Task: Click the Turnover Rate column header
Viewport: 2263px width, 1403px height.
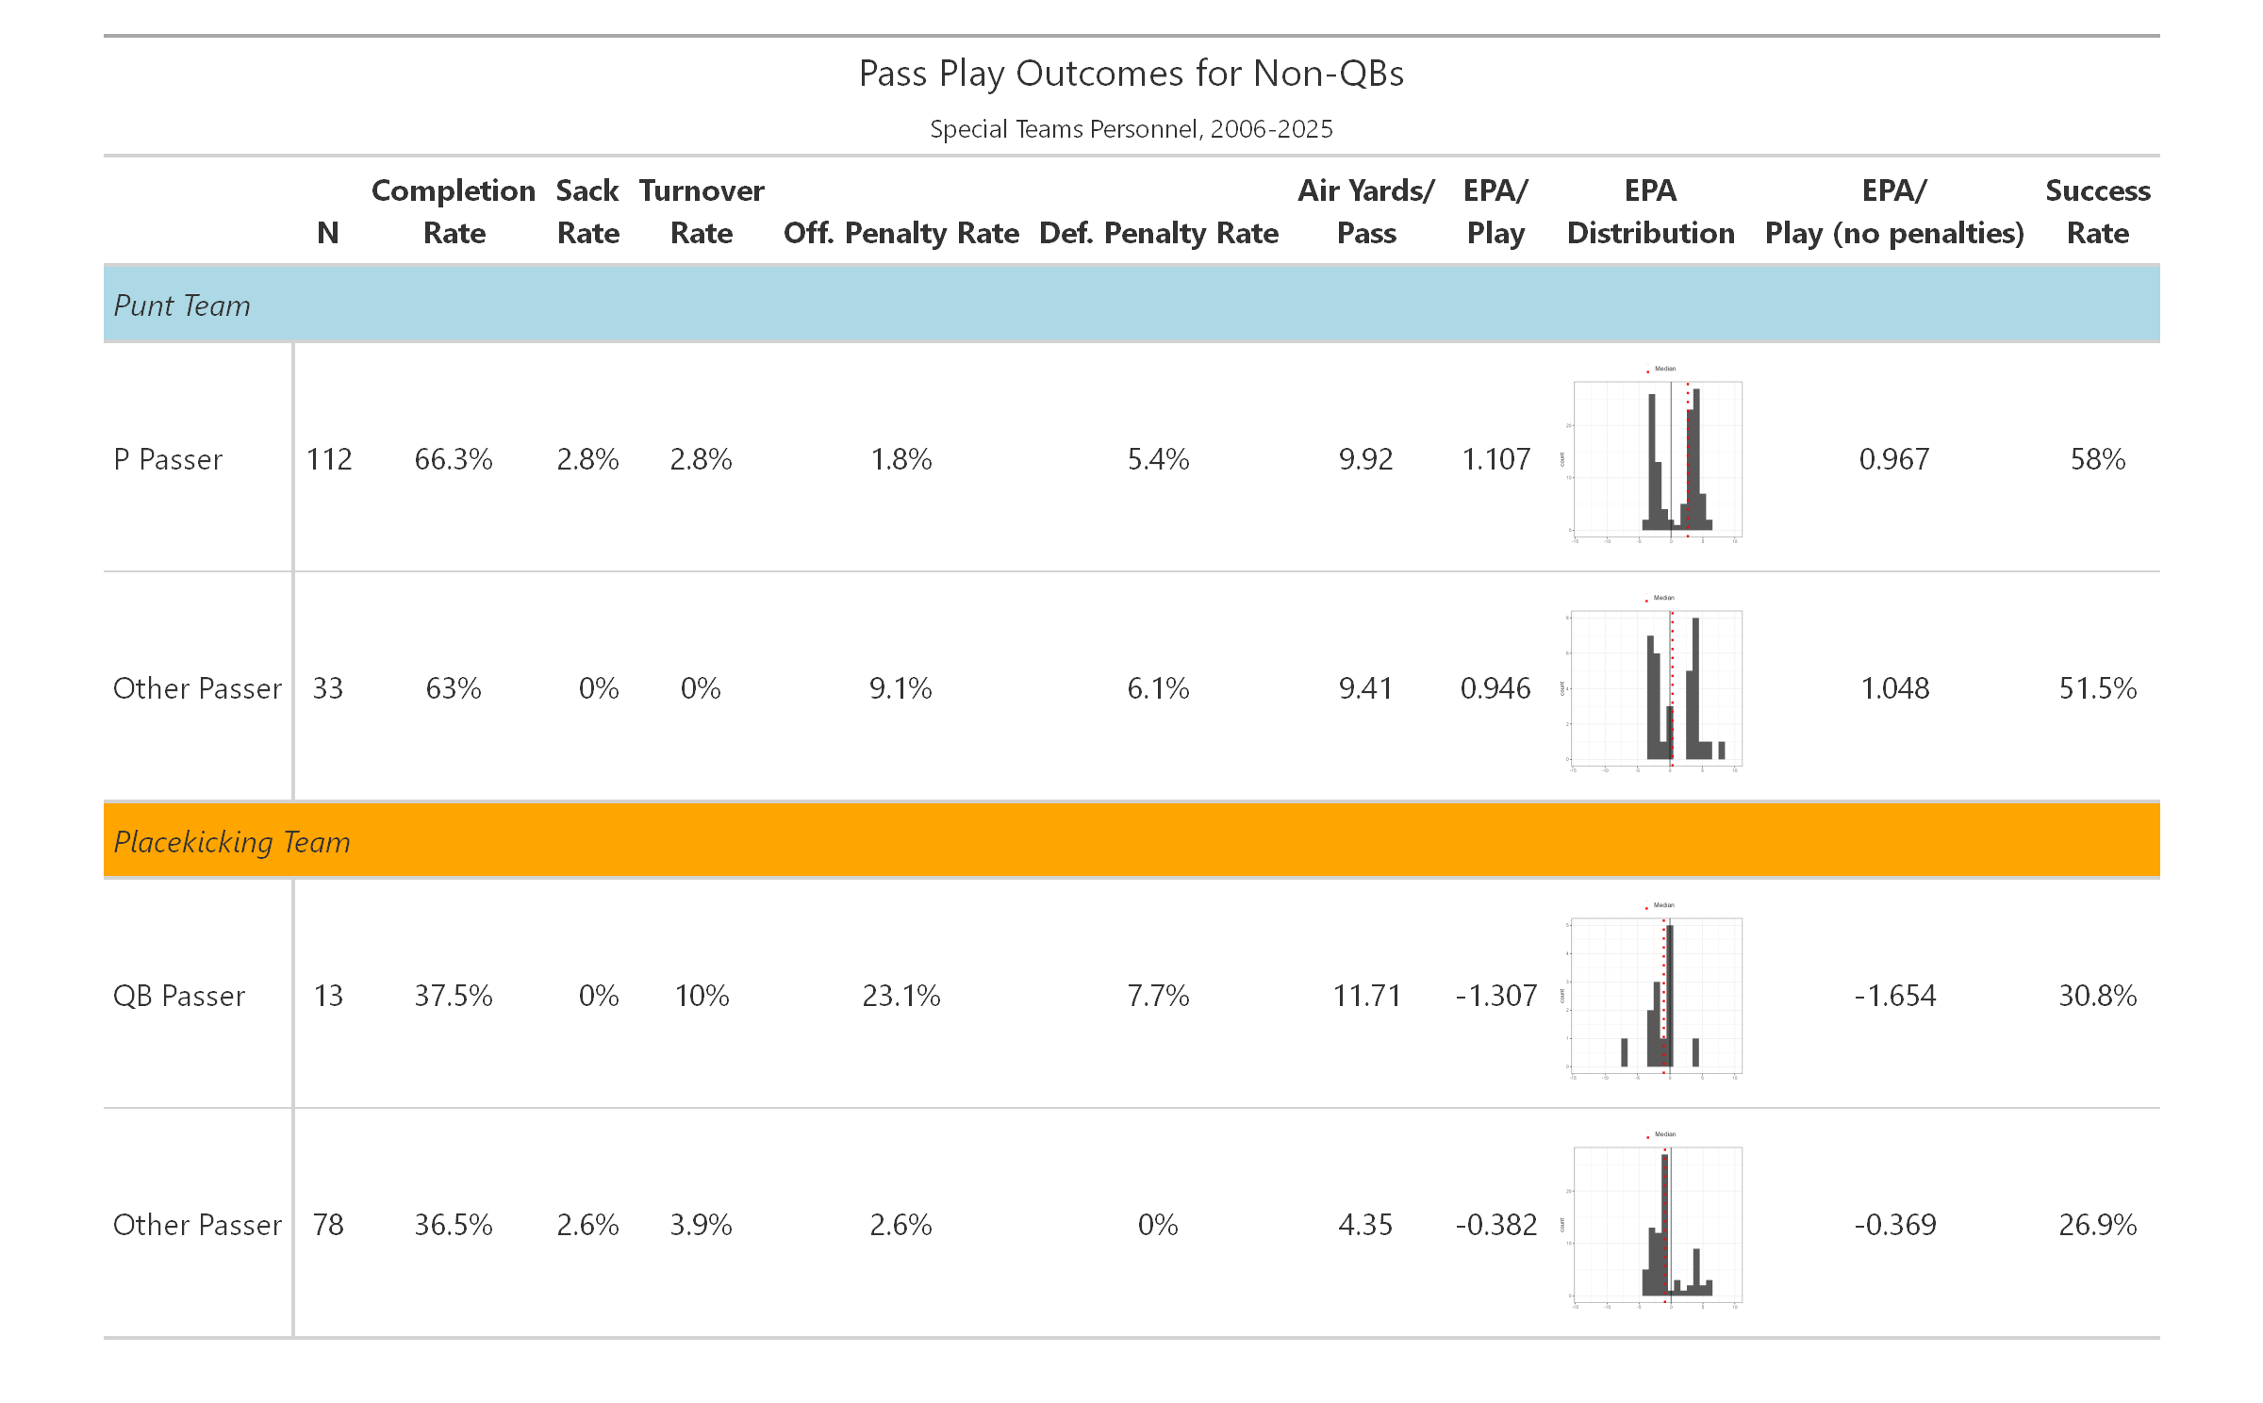Action: (702, 211)
